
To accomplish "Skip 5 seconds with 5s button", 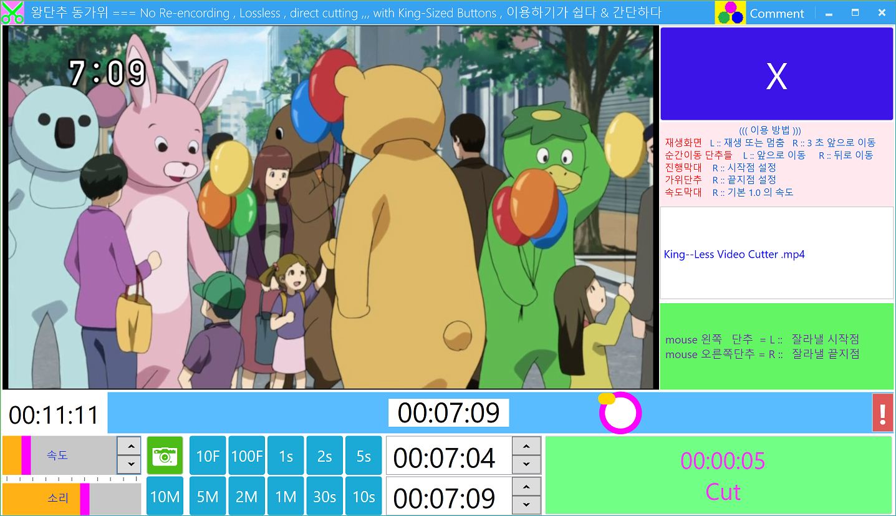I will 364,455.
